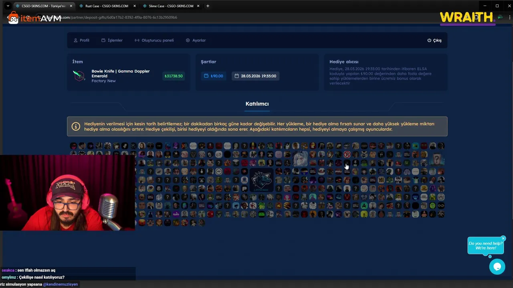Open Ayarlar settings
513x288 pixels.
(x=196, y=40)
